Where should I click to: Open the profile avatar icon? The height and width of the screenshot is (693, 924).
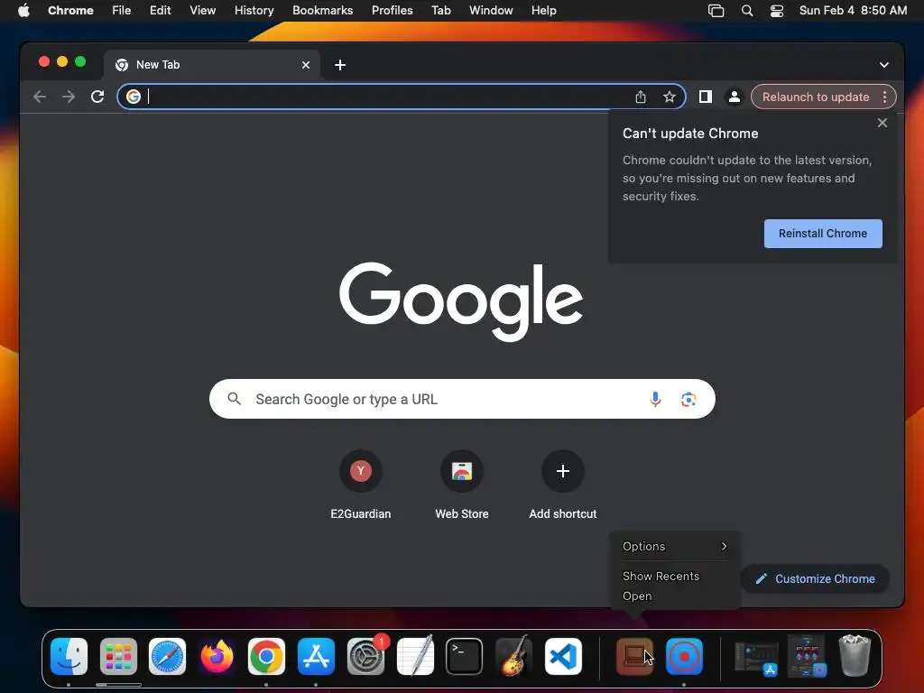point(734,97)
